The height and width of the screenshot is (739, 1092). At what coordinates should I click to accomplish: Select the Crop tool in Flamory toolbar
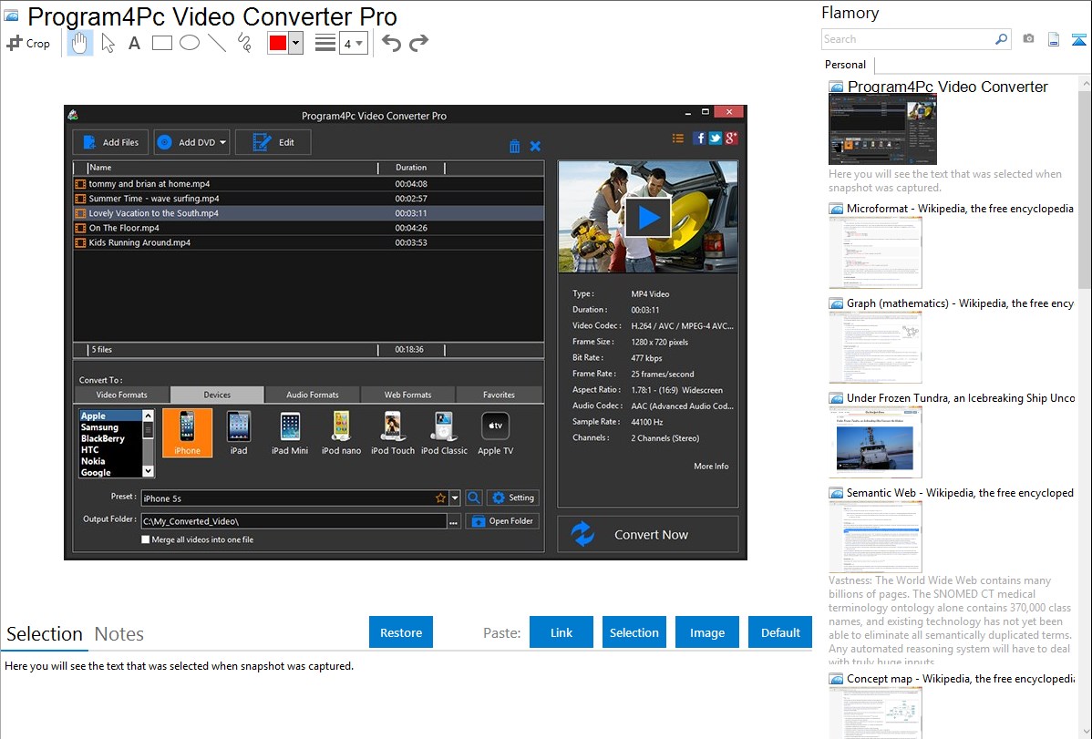(28, 43)
